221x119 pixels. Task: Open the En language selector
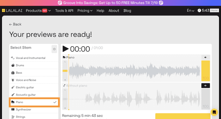click(191, 11)
